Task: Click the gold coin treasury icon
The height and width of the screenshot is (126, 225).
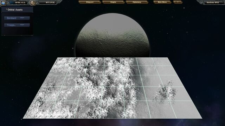Action: (33, 3)
